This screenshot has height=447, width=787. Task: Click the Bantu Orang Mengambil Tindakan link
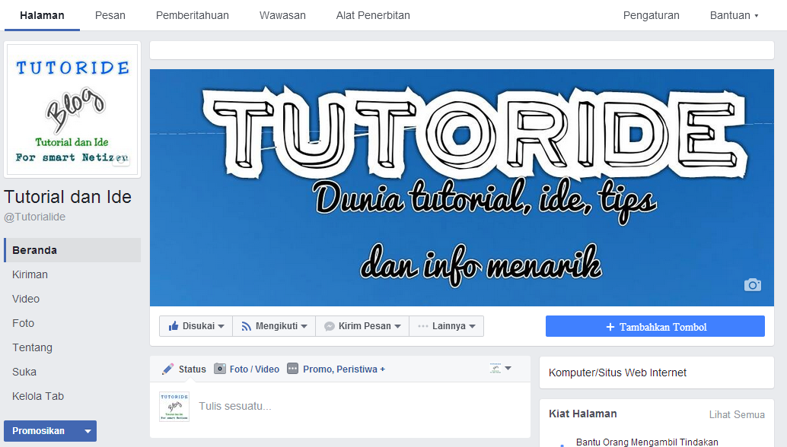647,441
